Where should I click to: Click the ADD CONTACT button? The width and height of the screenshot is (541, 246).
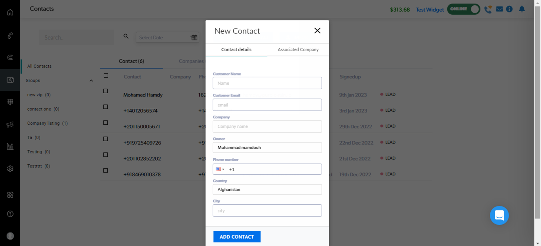coord(237,237)
